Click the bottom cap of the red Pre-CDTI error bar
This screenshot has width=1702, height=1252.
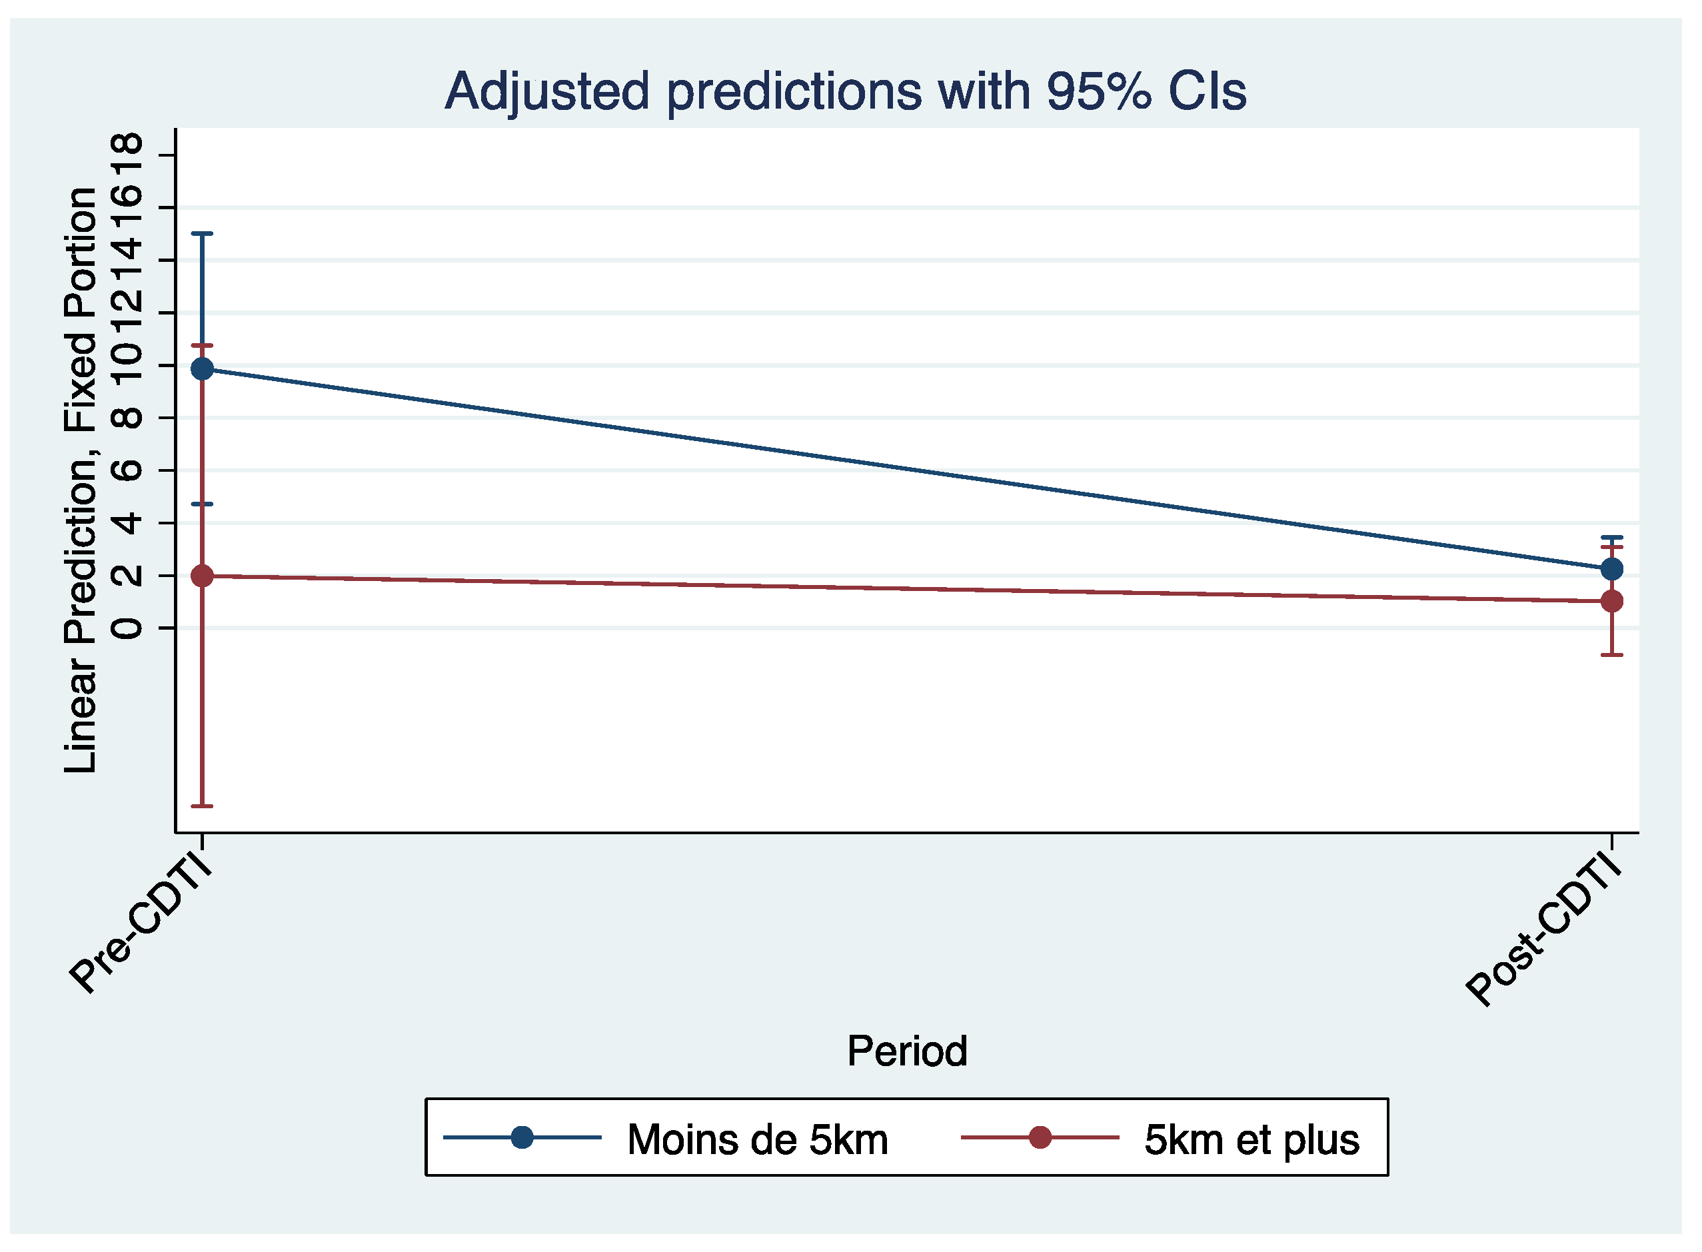pyautogui.click(x=203, y=806)
